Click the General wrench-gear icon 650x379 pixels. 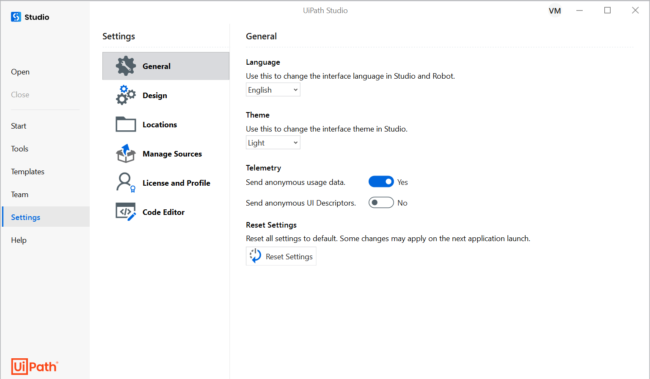pyautogui.click(x=126, y=66)
